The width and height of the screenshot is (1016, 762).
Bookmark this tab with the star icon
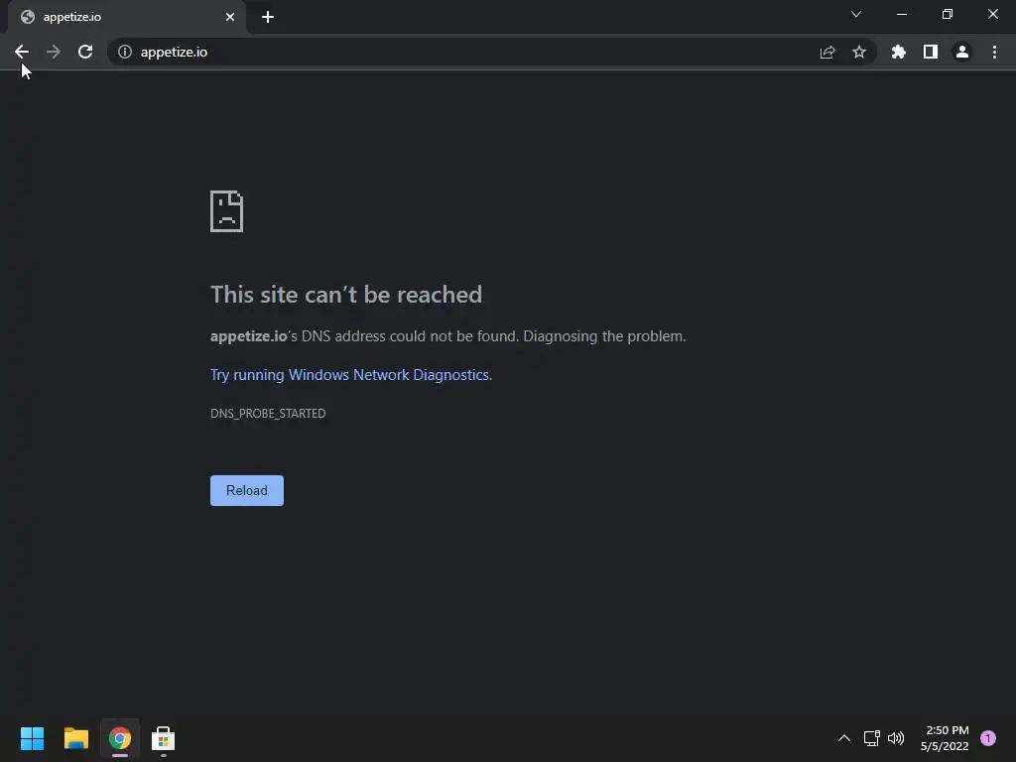tap(859, 52)
